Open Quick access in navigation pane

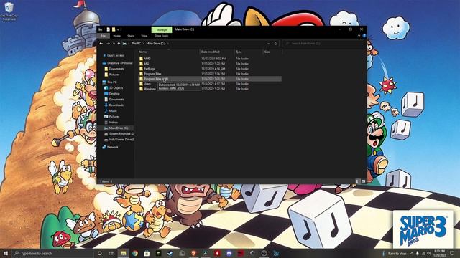coord(115,55)
